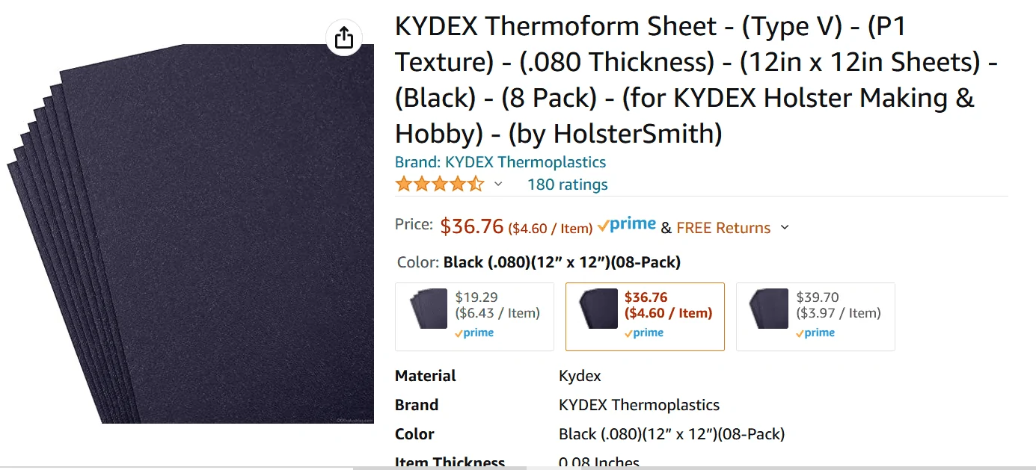The height and width of the screenshot is (470, 1036).
Task: Select the $36.76 8-pack variant
Action: [645, 316]
